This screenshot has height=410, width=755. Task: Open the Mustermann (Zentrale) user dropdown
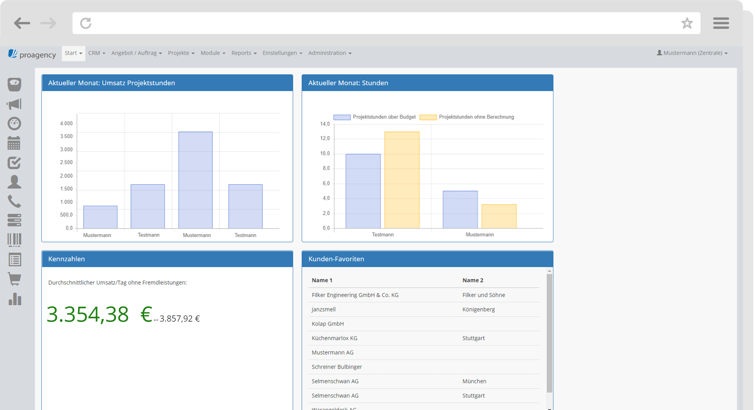[692, 53]
